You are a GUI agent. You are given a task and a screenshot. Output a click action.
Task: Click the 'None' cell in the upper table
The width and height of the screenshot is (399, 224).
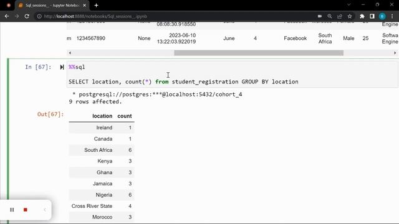click(x=144, y=39)
